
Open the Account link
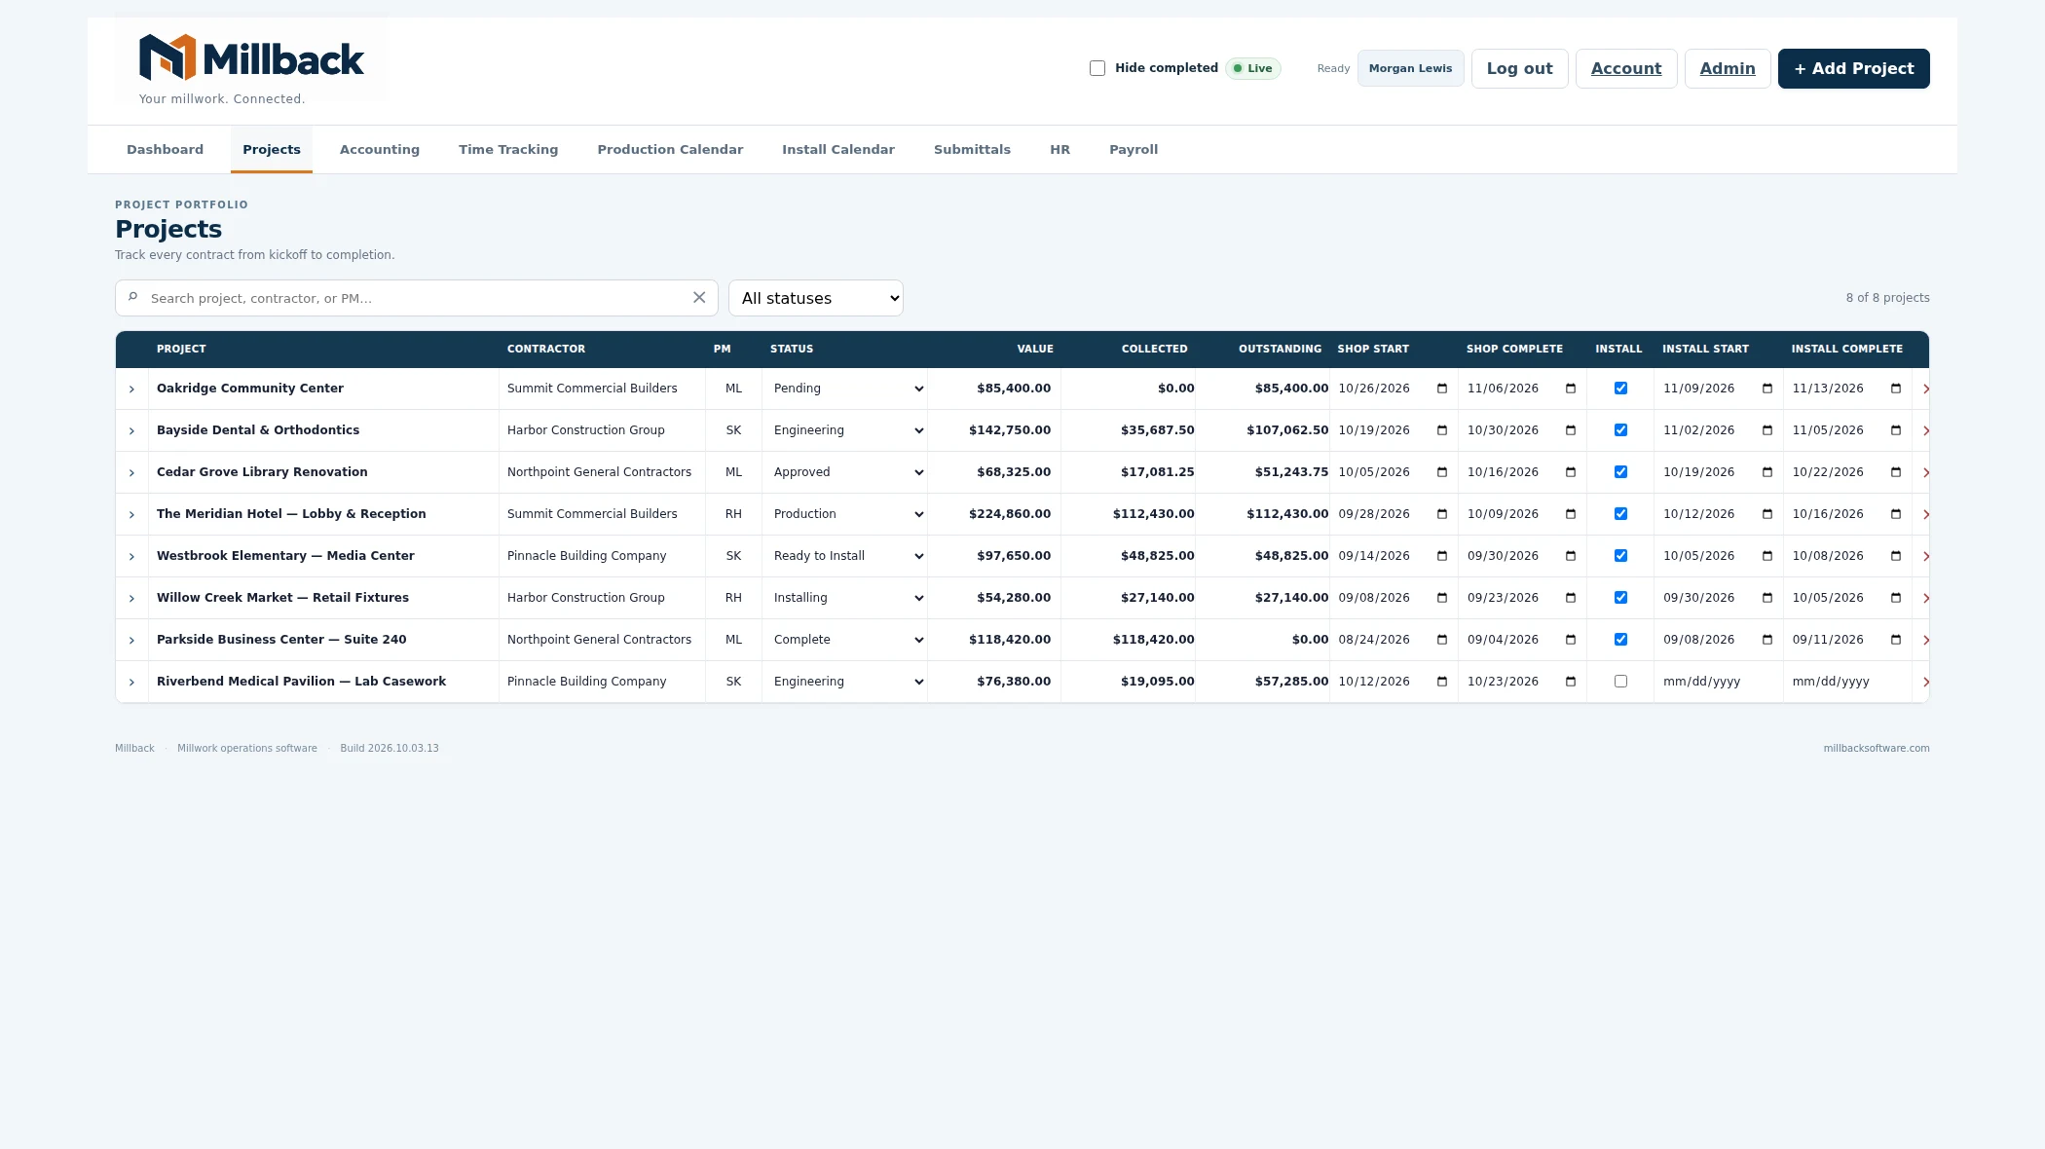click(1626, 68)
